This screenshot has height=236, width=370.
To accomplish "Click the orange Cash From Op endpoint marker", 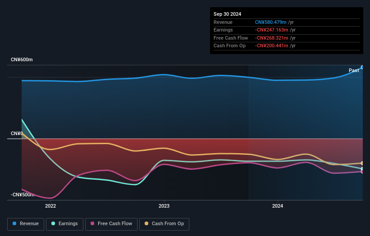I will pyautogui.click(x=362, y=163).
